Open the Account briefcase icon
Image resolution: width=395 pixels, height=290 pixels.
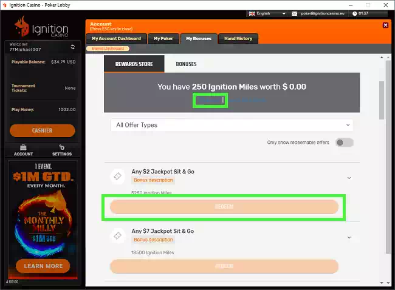[23, 147]
